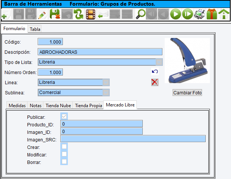This screenshot has height=179, width=231.
Task: Click the Imagen_ID input field
Action: [101, 131]
